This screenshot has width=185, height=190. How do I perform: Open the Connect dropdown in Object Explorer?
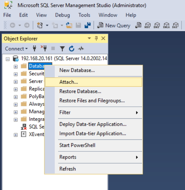[x=16, y=49]
